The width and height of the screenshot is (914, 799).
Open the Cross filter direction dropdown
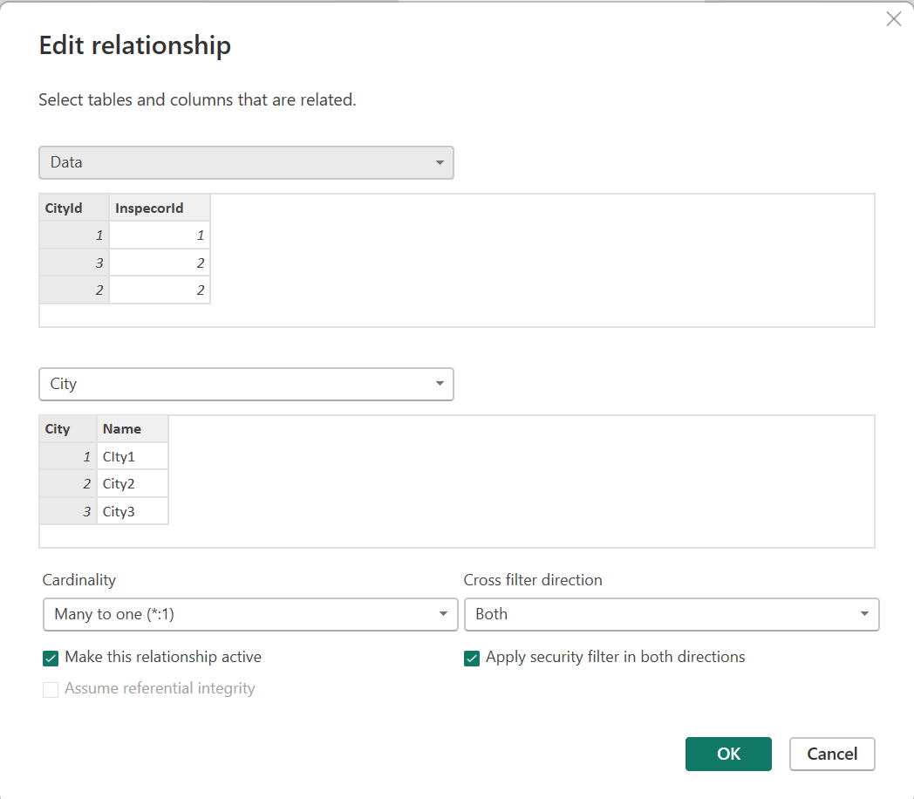672,614
